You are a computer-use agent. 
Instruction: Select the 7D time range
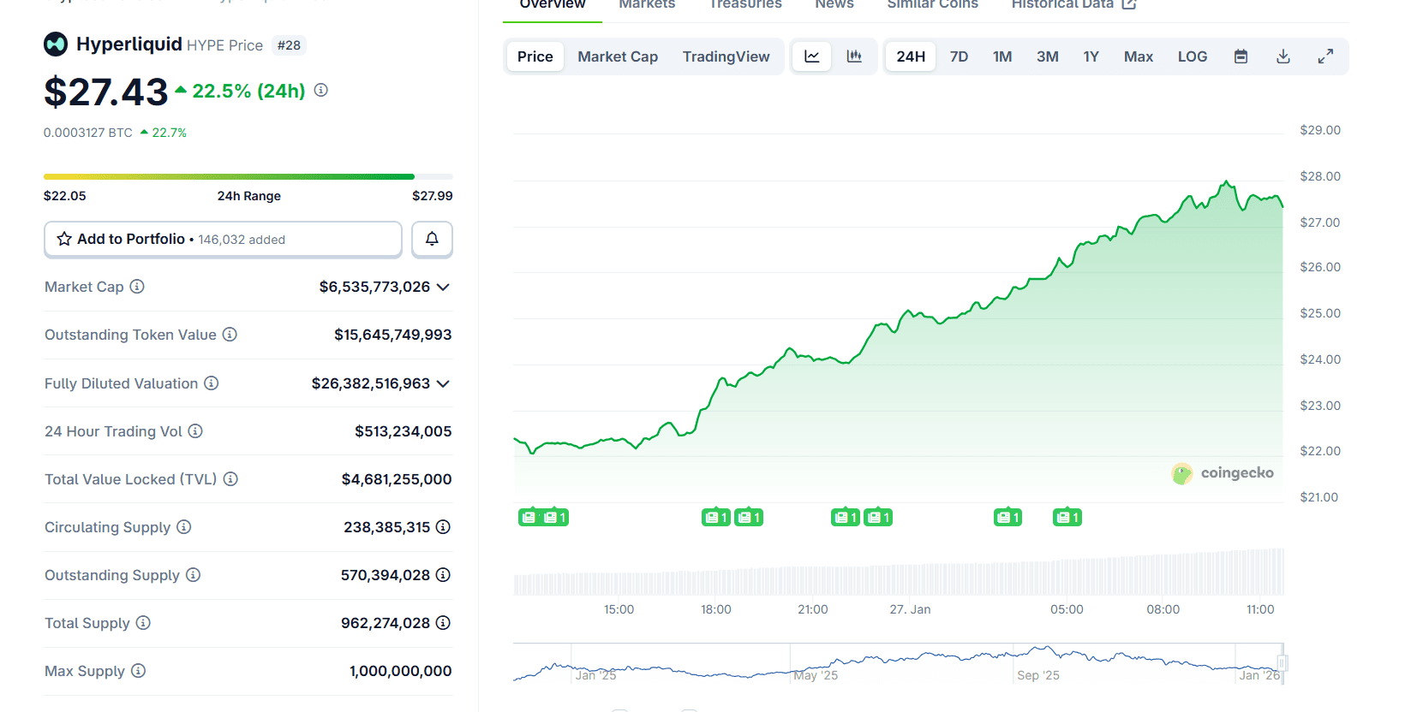[959, 56]
